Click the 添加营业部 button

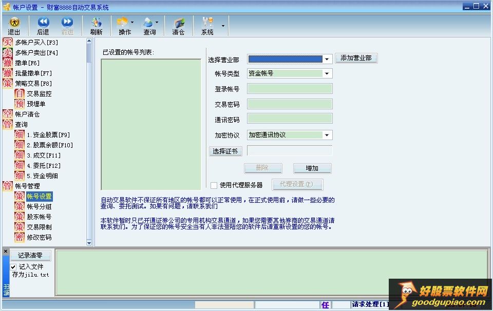356,58
